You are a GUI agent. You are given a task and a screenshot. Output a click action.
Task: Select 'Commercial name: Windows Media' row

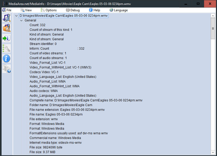[55, 138]
